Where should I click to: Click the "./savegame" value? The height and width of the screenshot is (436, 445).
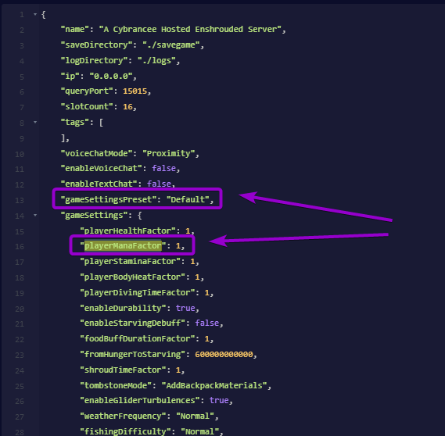(171, 45)
